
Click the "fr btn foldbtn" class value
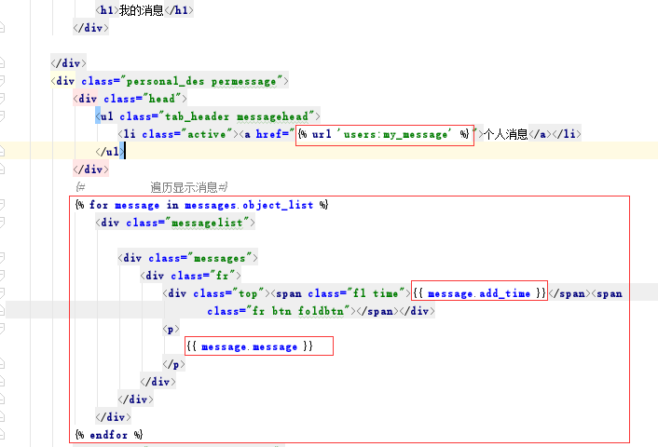point(298,311)
